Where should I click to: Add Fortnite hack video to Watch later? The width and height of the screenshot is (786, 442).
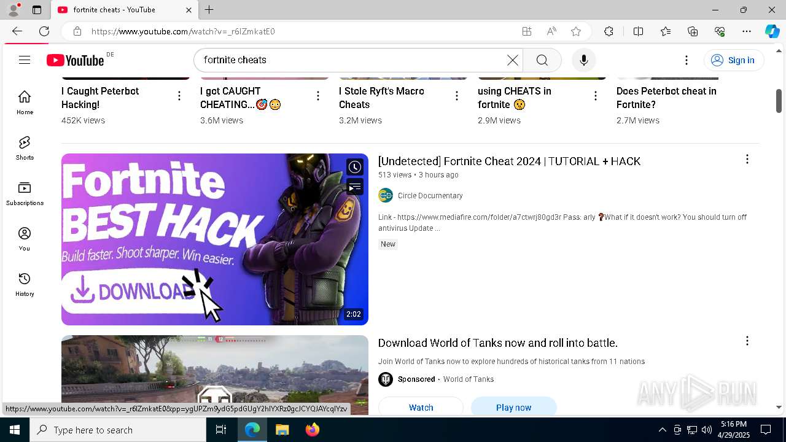(x=355, y=167)
